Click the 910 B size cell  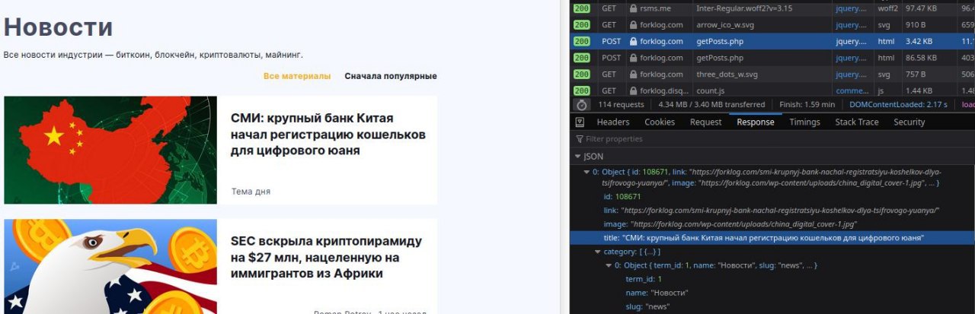click(915, 25)
